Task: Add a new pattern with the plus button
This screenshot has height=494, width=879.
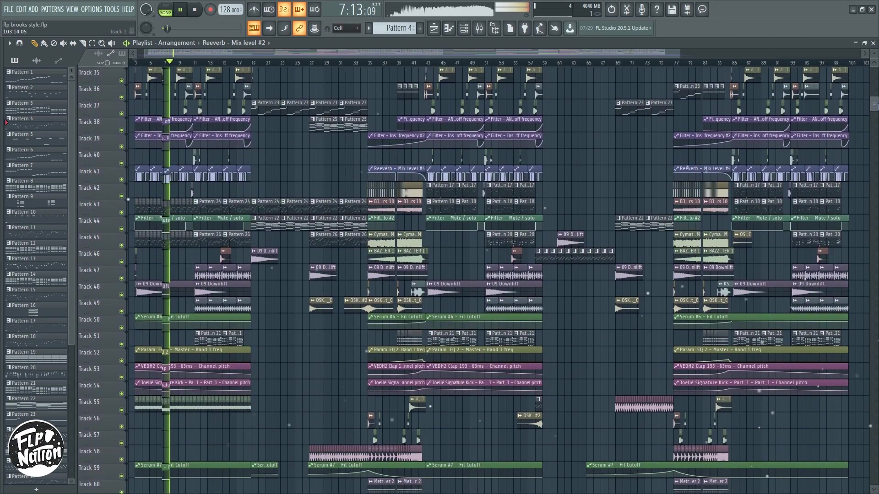Action: tap(420, 28)
